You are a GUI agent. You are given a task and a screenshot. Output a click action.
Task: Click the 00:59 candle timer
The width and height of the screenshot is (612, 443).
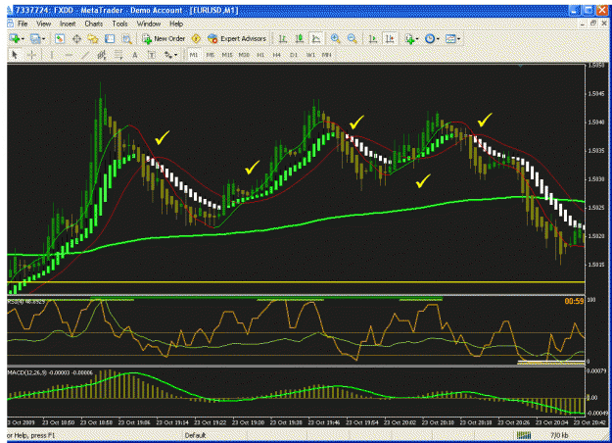pyautogui.click(x=574, y=301)
